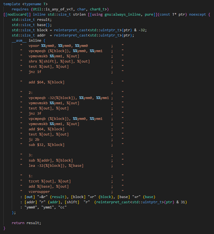Click '(result)' in the output operands
This screenshot has width=214, height=234.
[x=58, y=197]
